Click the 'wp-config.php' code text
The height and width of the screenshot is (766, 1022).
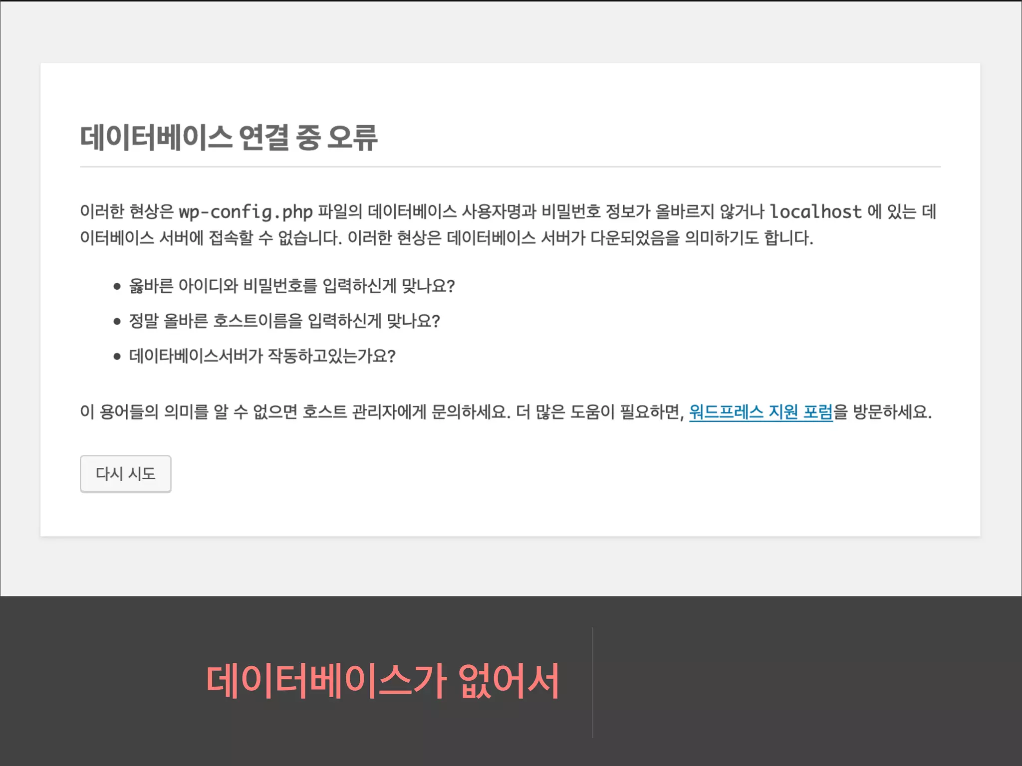tap(246, 212)
